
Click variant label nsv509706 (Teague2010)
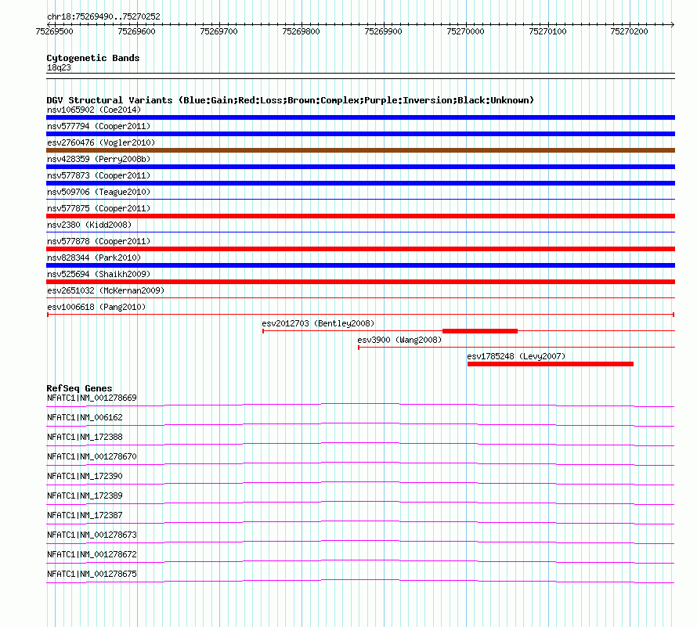coord(99,192)
